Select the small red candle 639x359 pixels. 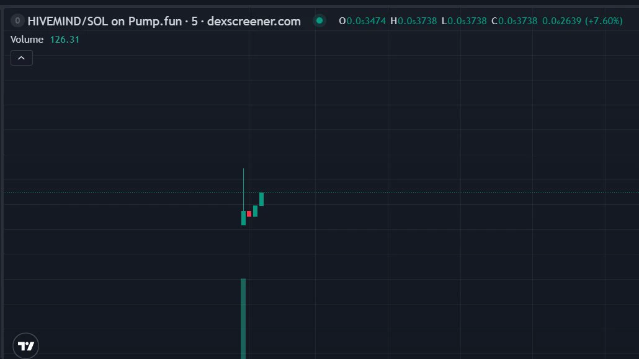[x=249, y=214]
